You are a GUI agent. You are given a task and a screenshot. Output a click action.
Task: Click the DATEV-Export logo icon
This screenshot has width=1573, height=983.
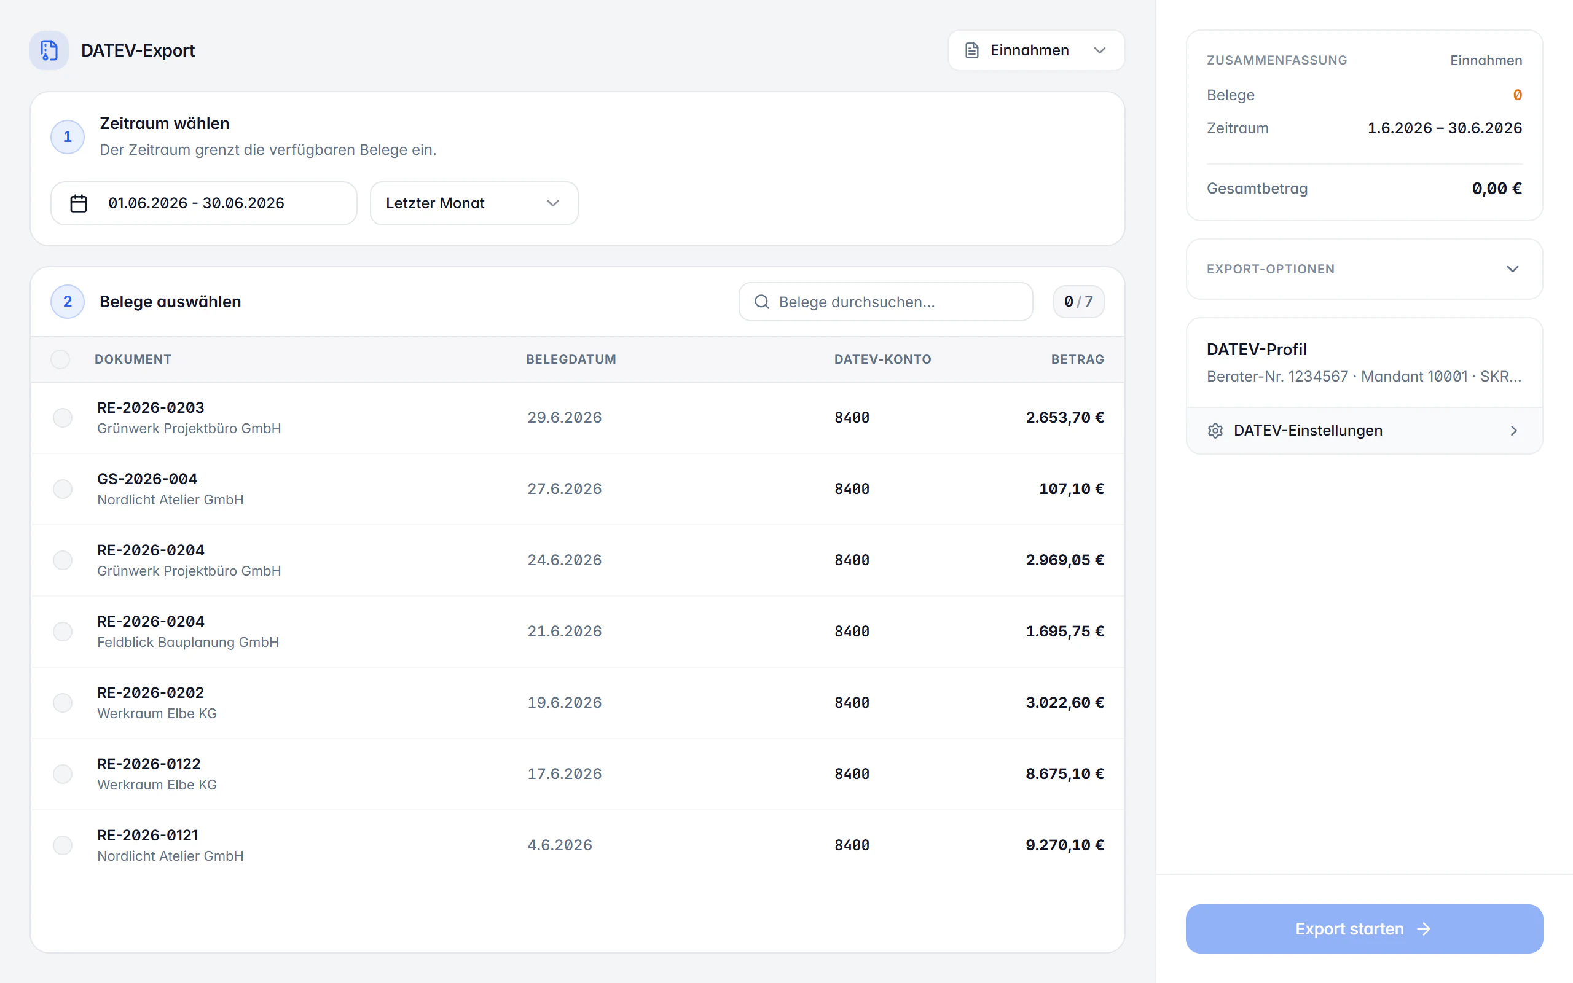tap(49, 50)
